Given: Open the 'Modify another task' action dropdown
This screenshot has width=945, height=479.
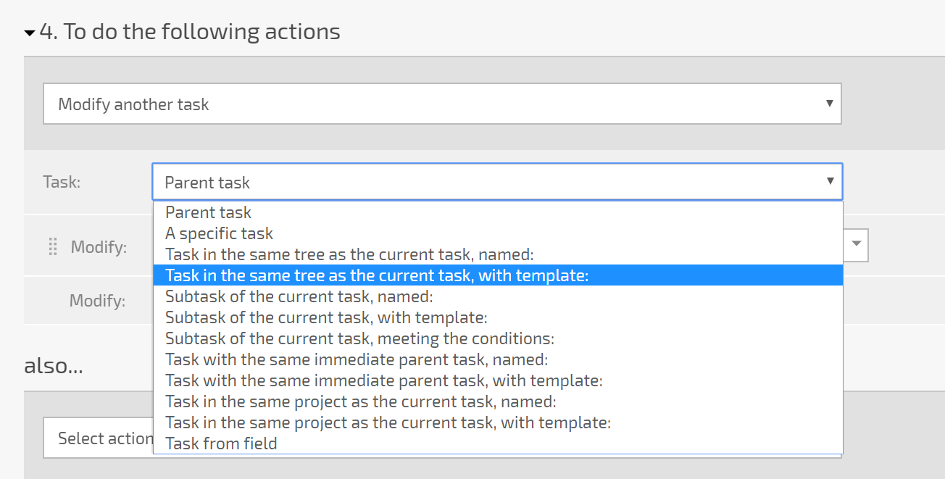Looking at the screenshot, I should pyautogui.click(x=442, y=104).
